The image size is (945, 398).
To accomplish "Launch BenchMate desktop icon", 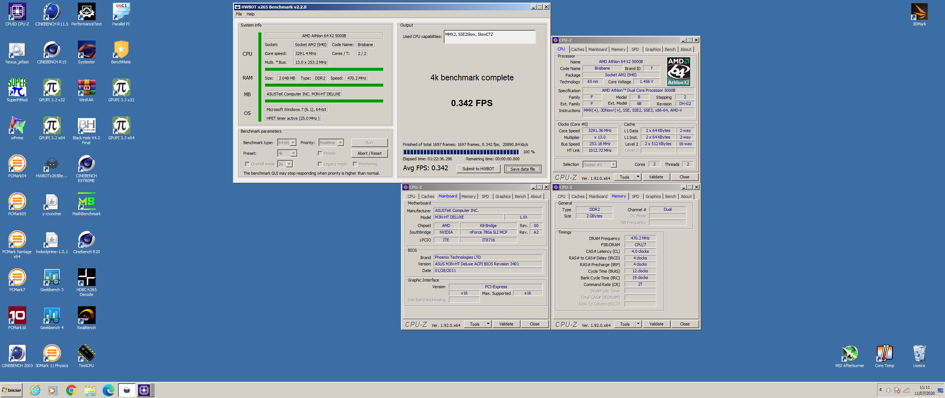I will (x=121, y=52).
